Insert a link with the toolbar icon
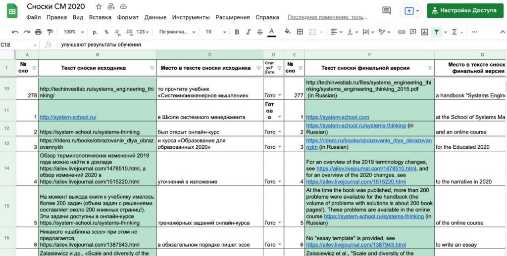Viewport: 507px width, 256px height. [401, 32]
